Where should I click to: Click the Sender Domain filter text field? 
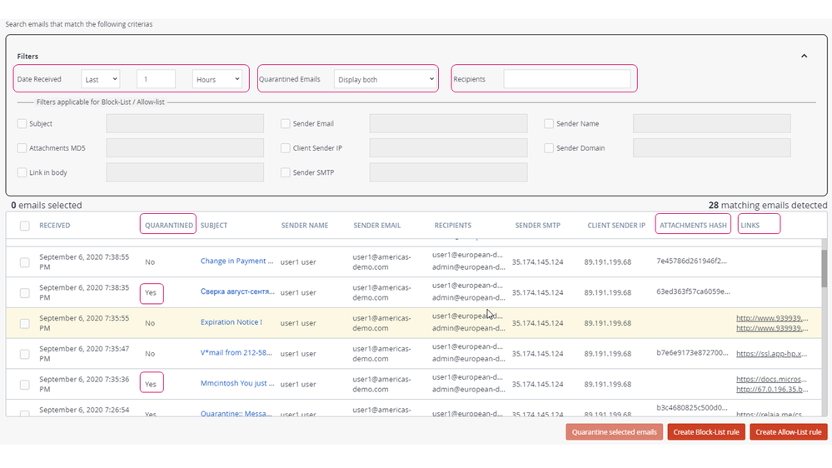coord(711,148)
